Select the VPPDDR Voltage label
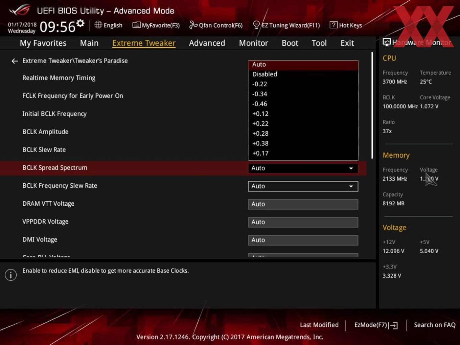Viewport: 460px width, 345px height. (x=45, y=222)
